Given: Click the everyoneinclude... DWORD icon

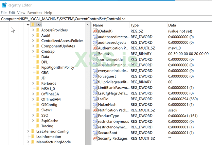Looking at the screenshot, I should (x=95, y=71).
